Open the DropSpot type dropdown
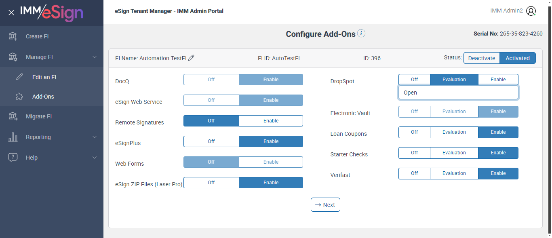This screenshot has height=238, width=552. pos(458,93)
